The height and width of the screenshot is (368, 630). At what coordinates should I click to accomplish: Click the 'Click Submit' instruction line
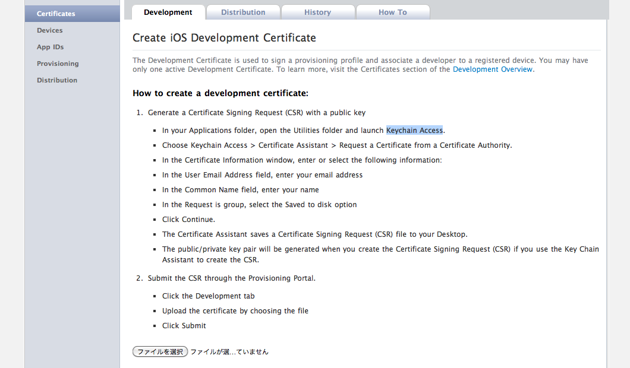pos(184,326)
